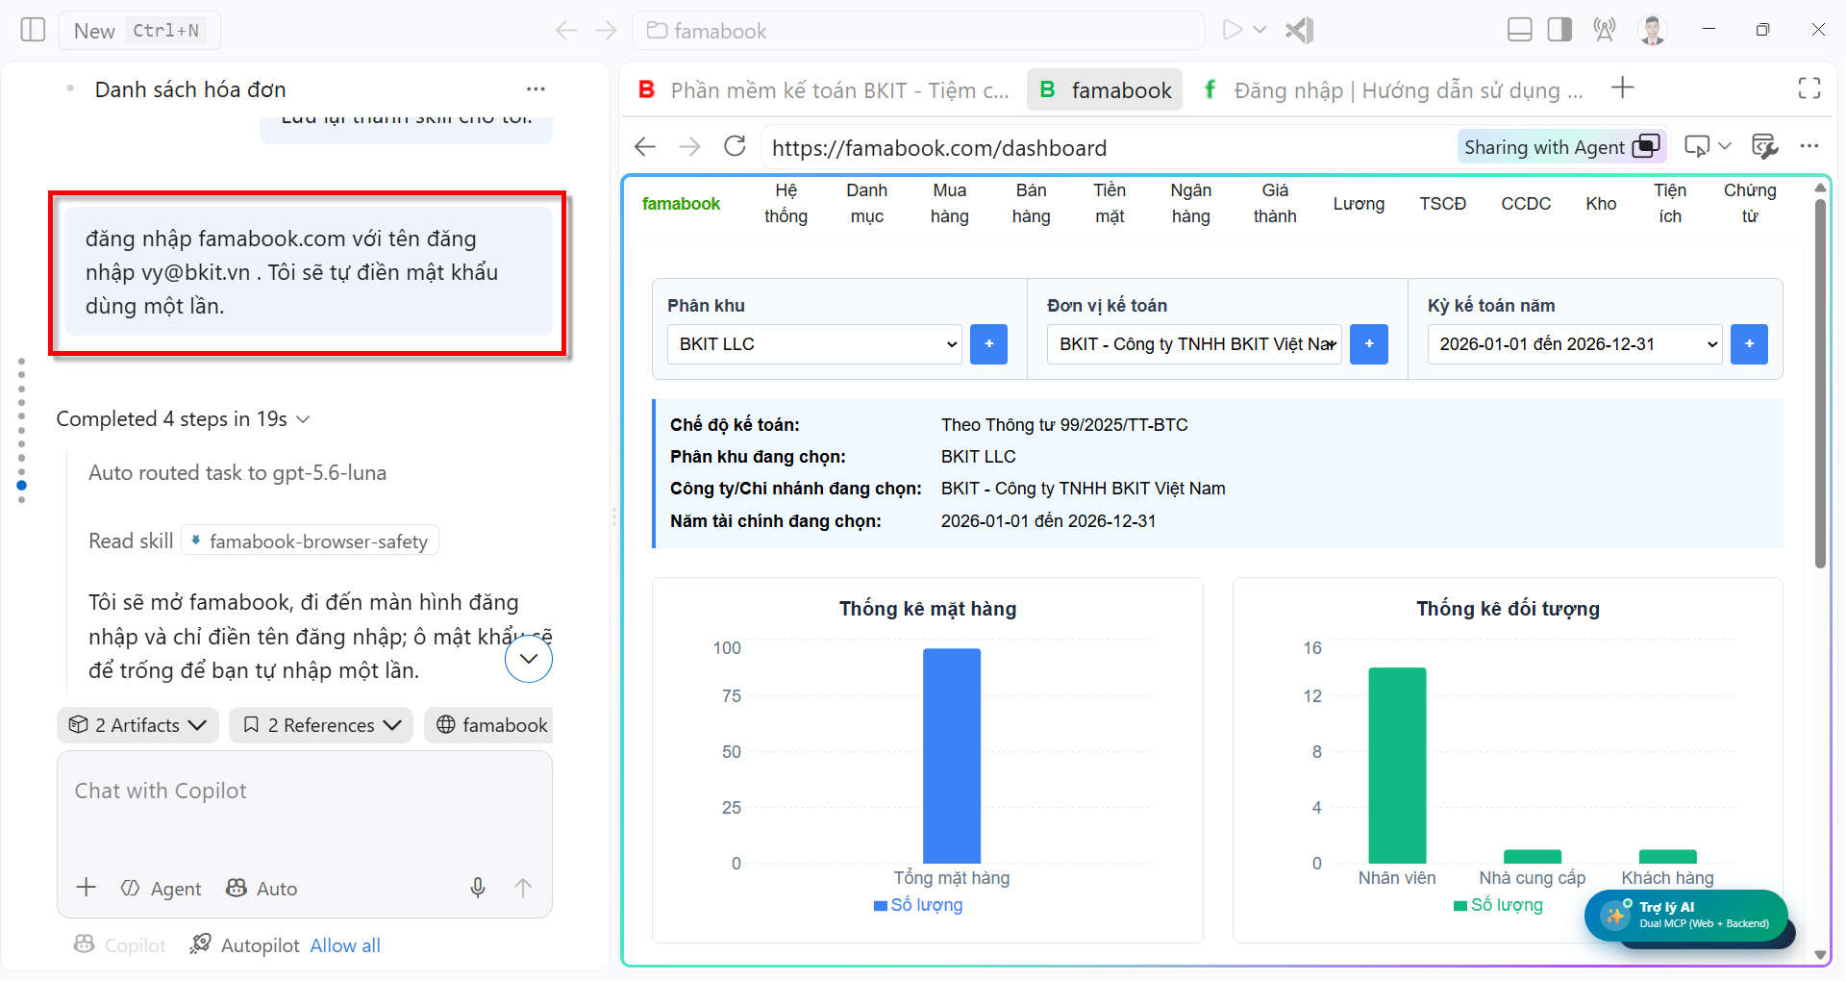Switch to the Đăng nhập Hướng dẫn sử dụng tab

(x=1392, y=90)
